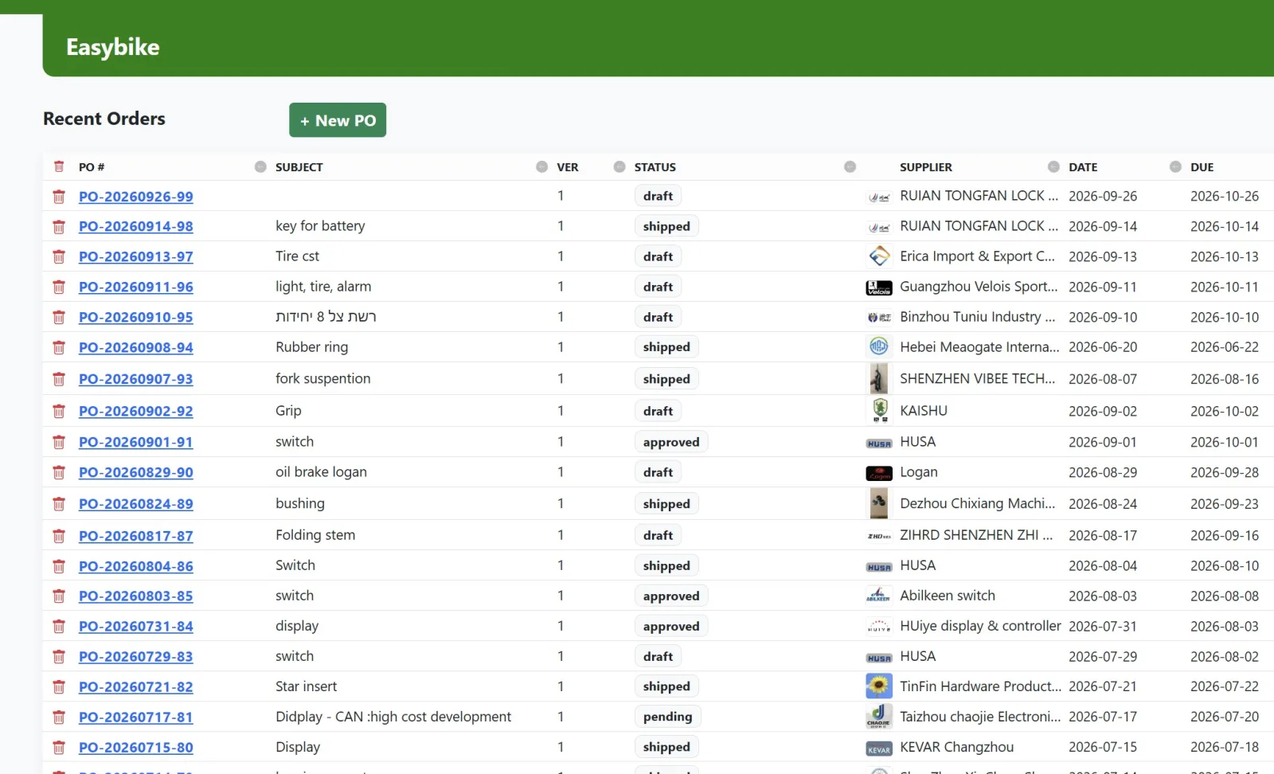1274x774 pixels.
Task: Click the circle handle between STATUS and SUPPLIER headers
Action: 850,166
